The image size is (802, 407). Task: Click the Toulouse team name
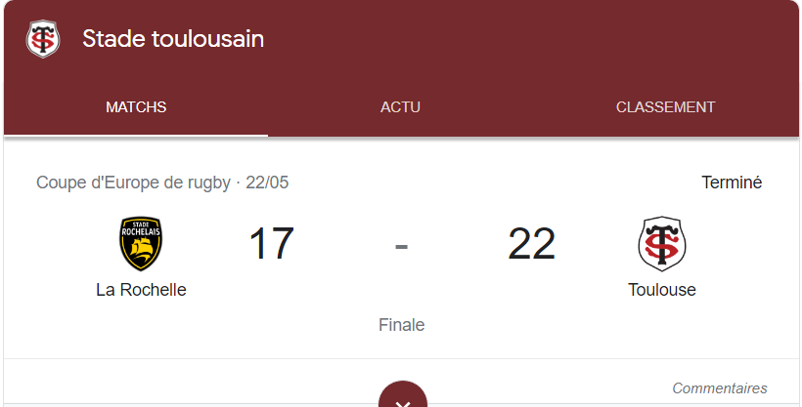coord(662,290)
